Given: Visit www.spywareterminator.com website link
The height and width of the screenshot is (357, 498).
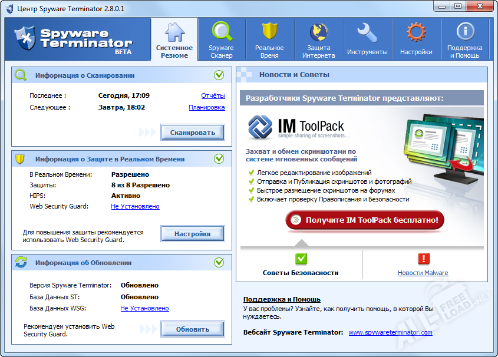Looking at the screenshot, I should (390, 332).
